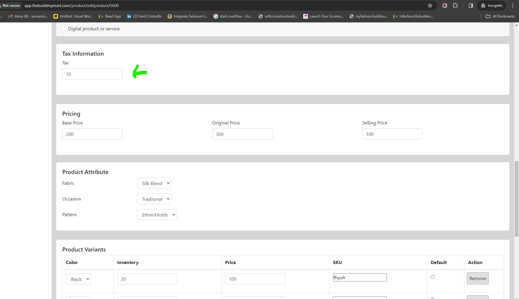
Task: Open the Gmail Inbox bookmark
Action: tap(28, 16)
